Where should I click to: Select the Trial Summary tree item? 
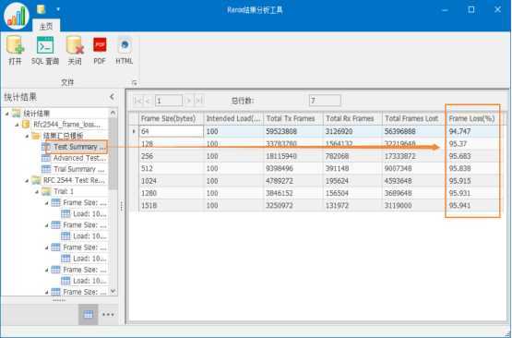point(78,169)
